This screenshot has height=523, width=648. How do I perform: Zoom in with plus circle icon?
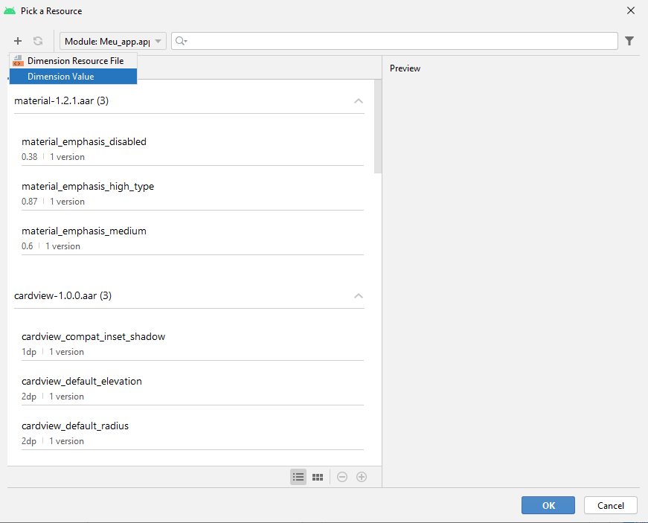click(x=362, y=477)
